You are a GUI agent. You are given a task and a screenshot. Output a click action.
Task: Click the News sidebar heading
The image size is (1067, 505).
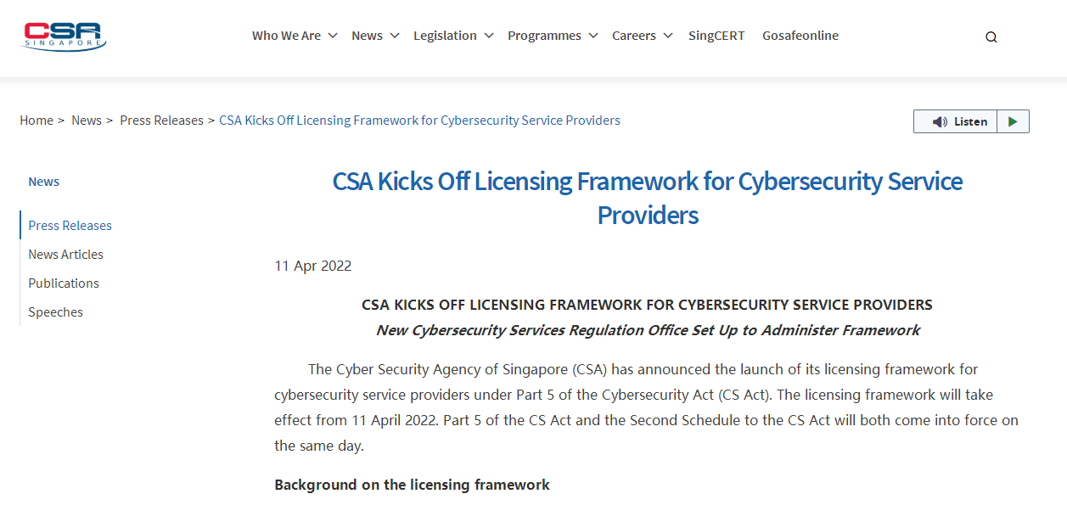pyautogui.click(x=44, y=182)
